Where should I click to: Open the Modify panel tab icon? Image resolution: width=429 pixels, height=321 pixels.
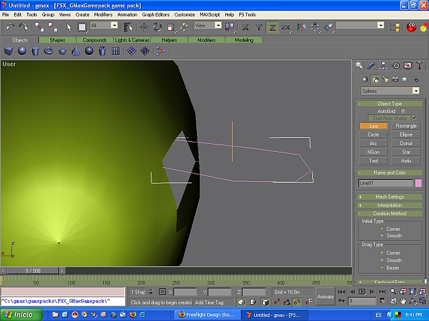(371, 66)
